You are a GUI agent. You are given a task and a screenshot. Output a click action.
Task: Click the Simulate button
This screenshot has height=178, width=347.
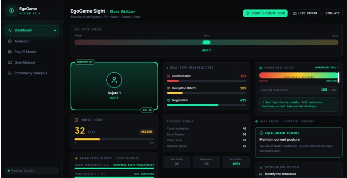(x=332, y=13)
